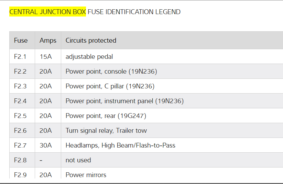
Task: Click Power point, instrument panel row text
Action: [x=124, y=101]
